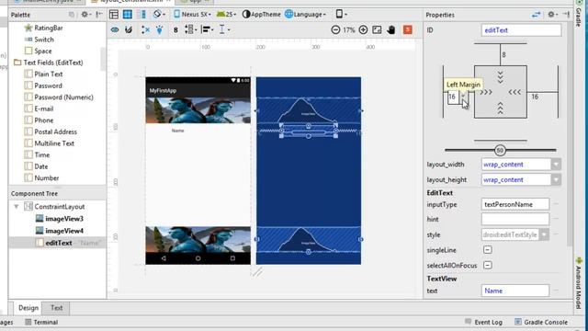Open the layout_height dropdown

click(x=556, y=180)
